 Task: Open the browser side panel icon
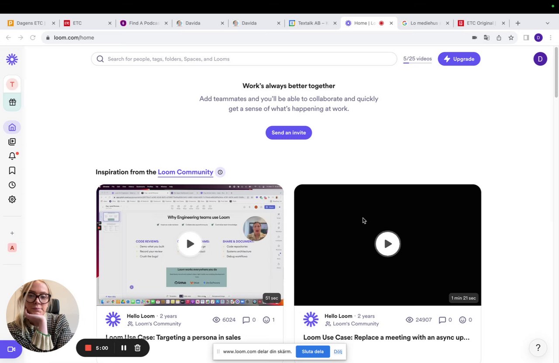[x=526, y=38]
